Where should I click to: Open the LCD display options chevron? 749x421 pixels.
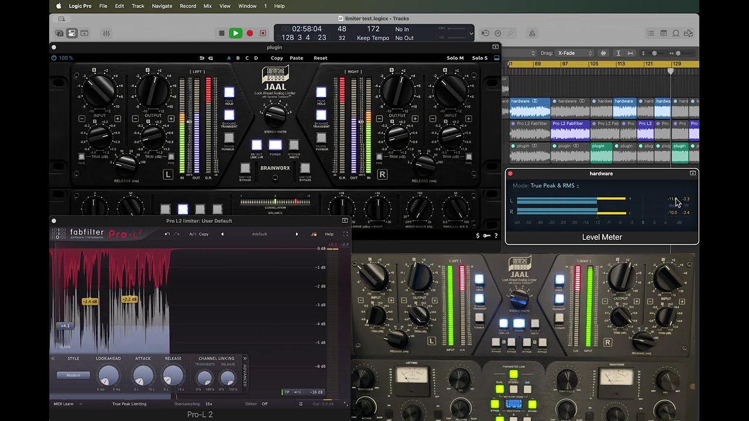471,34
